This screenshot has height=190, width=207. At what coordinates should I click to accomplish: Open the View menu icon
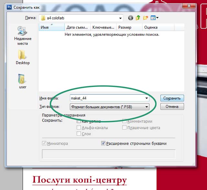(x=155, y=18)
